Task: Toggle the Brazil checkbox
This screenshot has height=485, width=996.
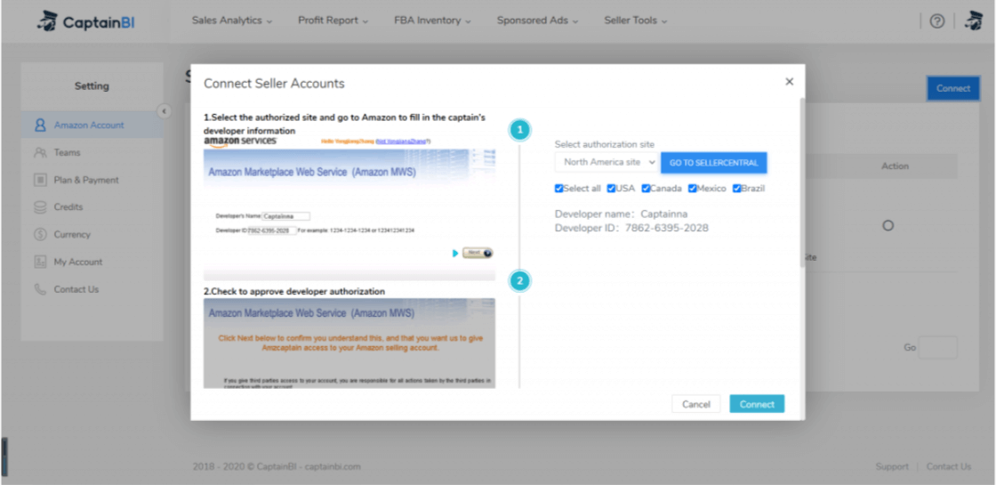Action: [x=737, y=189]
